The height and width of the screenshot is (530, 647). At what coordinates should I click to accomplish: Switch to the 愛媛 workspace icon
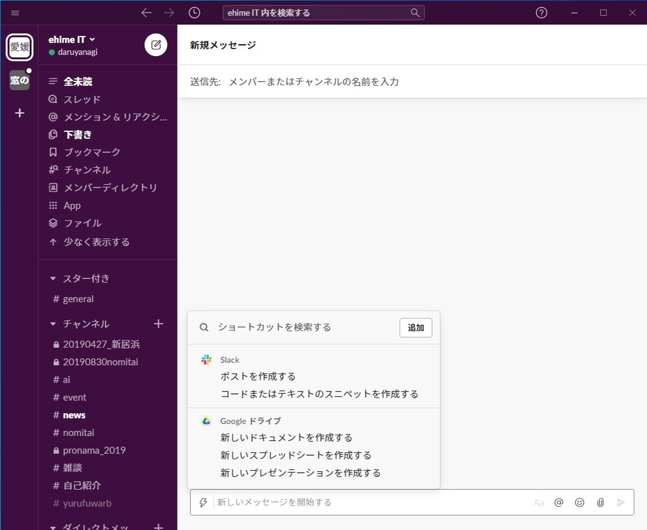coord(20,46)
